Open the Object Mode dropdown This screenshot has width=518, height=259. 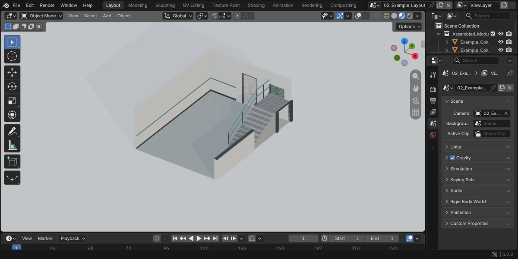pos(41,16)
